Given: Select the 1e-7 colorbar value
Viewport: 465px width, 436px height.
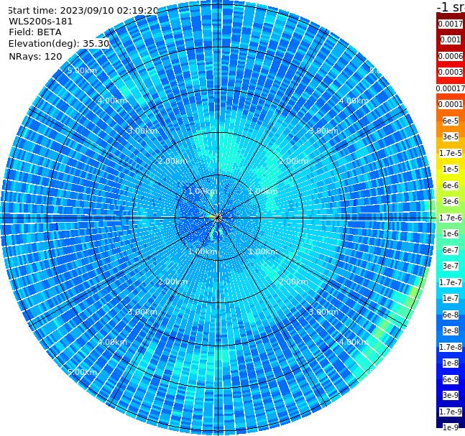Looking at the screenshot, I should [451, 298].
